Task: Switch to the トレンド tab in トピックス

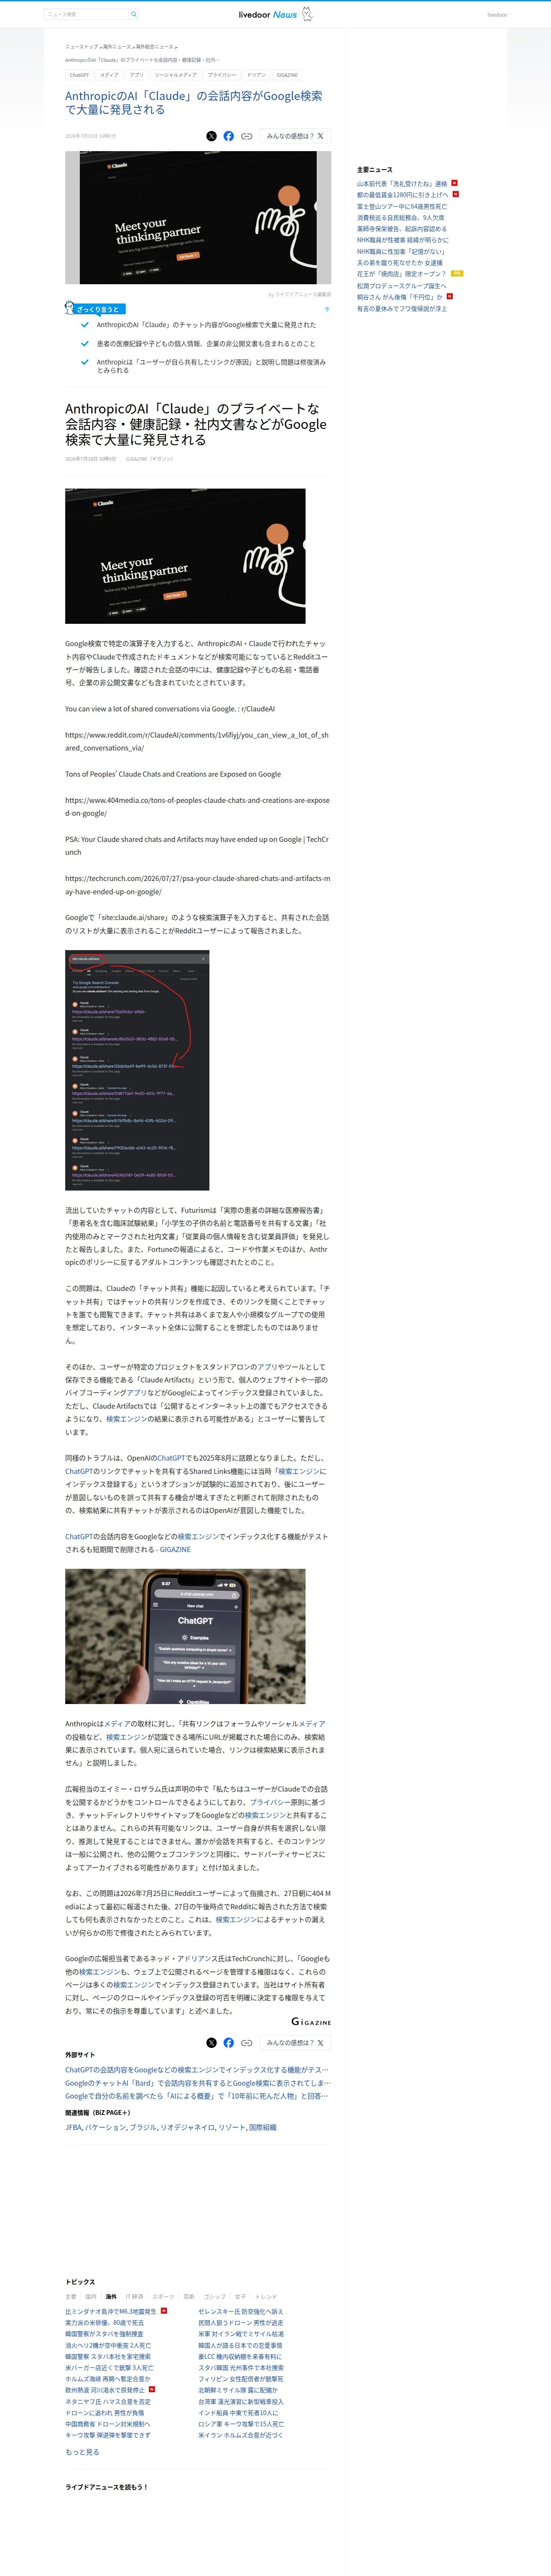Action: click(x=266, y=2296)
